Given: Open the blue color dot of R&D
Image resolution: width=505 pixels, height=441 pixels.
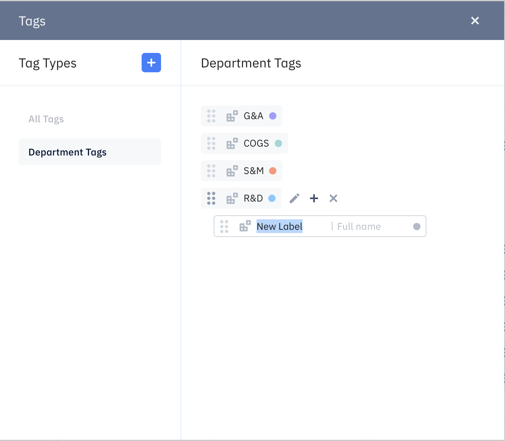Looking at the screenshot, I should [x=272, y=198].
